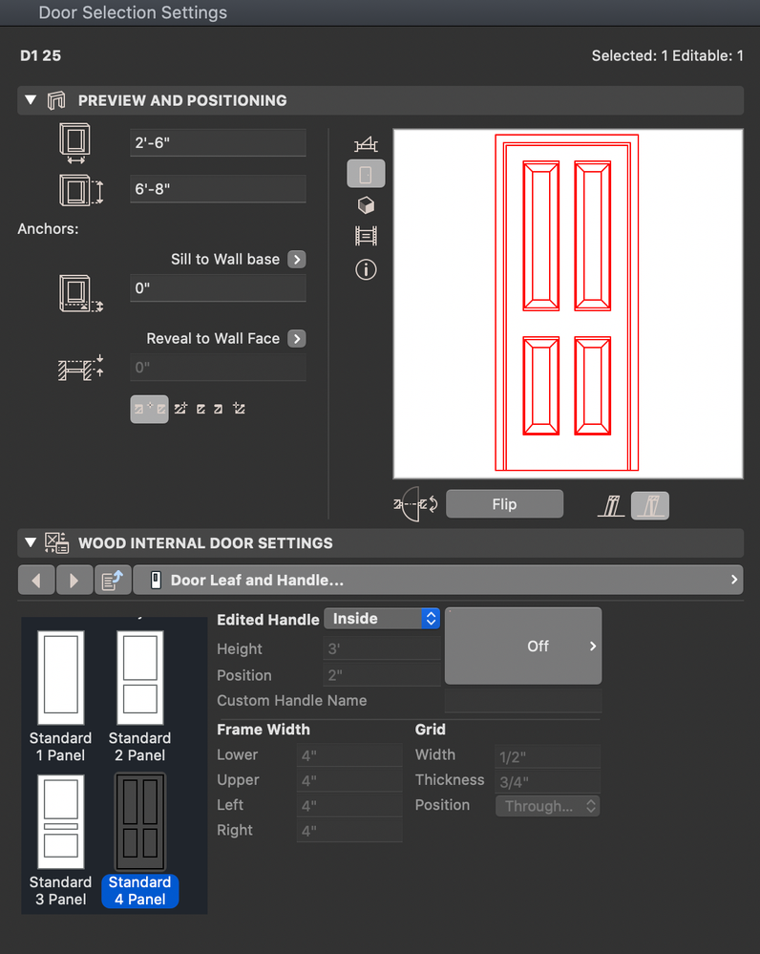
Task: Open the door info icon
Action: tap(366, 269)
